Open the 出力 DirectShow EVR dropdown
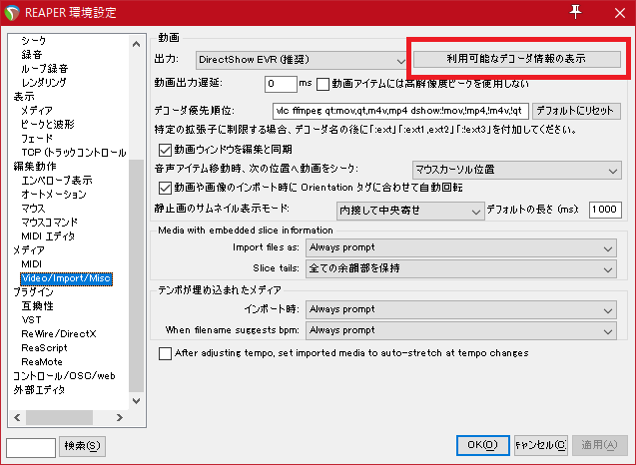The height and width of the screenshot is (465, 636). click(301, 60)
